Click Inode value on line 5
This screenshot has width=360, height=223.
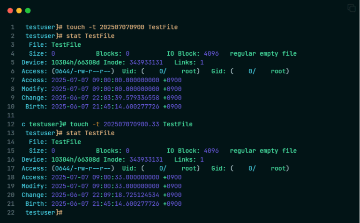click(146, 63)
